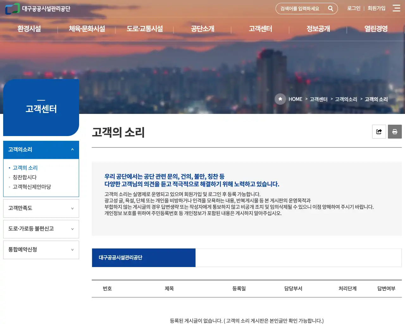Click the share icon on 고객의 소리 page
Screen dimensions: 405x324
pyautogui.click(x=379, y=132)
